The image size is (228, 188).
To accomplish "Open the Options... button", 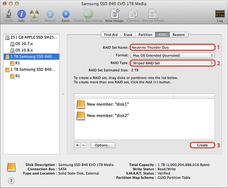I will pyautogui.click(x=103, y=145).
